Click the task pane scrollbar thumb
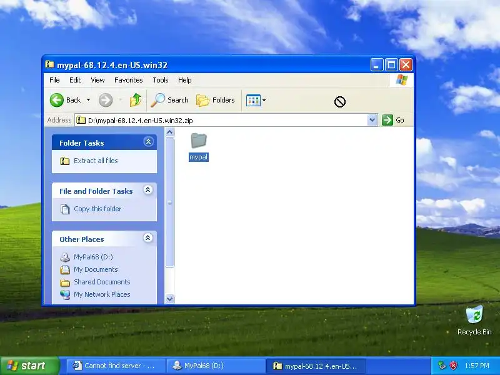 point(169,202)
